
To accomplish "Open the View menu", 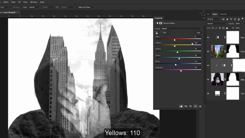I will 25,2.
